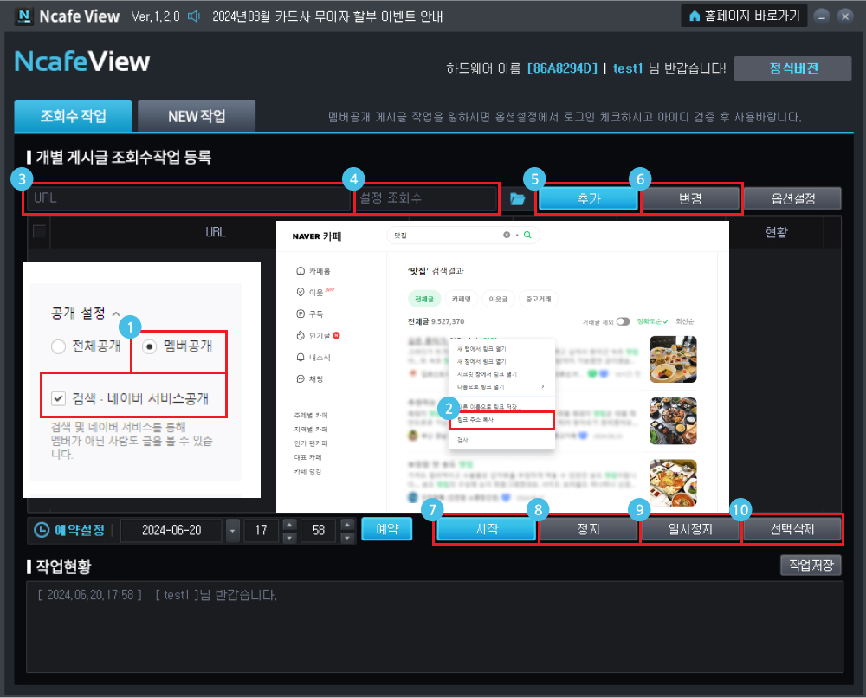Click the speaker announcement icon in title bar
Image resolution: width=866 pixels, height=698 pixels.
coord(194,16)
